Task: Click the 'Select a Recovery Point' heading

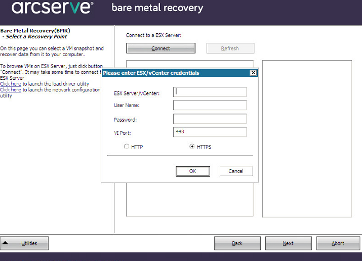Action: (36, 36)
